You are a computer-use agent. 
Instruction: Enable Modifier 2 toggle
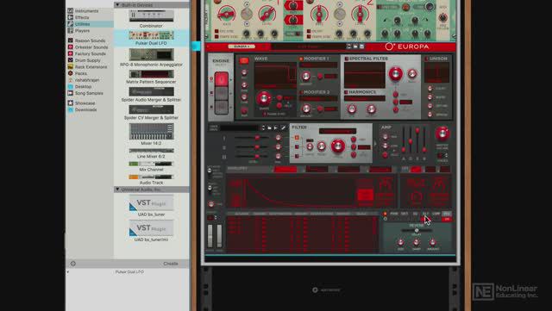[301, 92]
